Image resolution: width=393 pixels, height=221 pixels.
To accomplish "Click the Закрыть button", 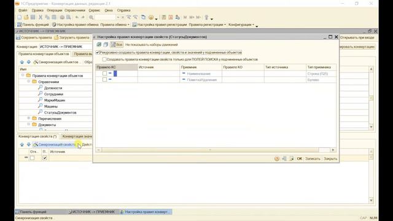I will pyautogui.click(x=330, y=158).
